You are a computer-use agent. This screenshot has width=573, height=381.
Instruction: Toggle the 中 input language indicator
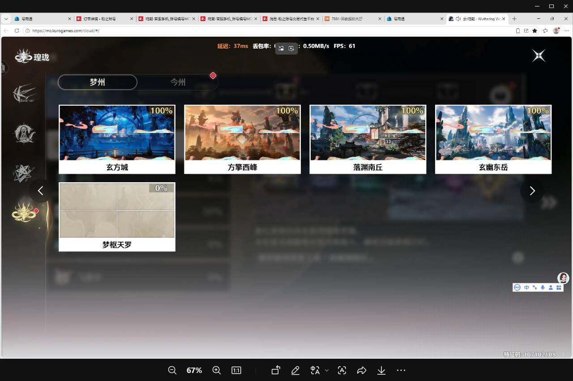click(x=526, y=287)
